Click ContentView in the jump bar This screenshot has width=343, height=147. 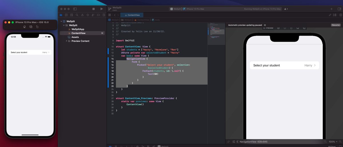click(x=142, y=20)
